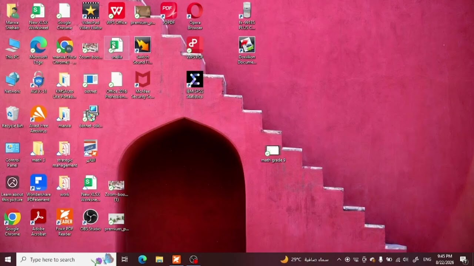This screenshot has width=474, height=266.
Task: Select the Zoom-boo... (1) image file
Action: [117, 191]
